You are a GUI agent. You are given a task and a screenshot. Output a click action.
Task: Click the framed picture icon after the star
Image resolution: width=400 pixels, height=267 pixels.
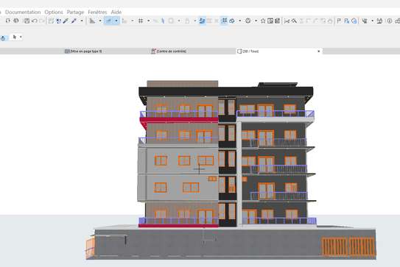click(x=270, y=21)
